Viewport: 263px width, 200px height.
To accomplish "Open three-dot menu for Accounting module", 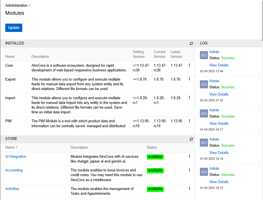I will (x=189, y=170).
